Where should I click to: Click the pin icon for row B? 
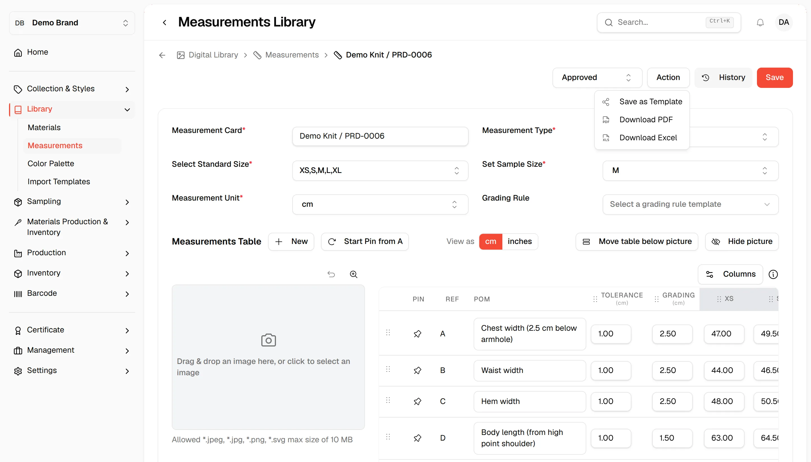[x=417, y=370]
